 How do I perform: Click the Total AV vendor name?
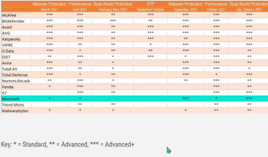(x=10, y=69)
